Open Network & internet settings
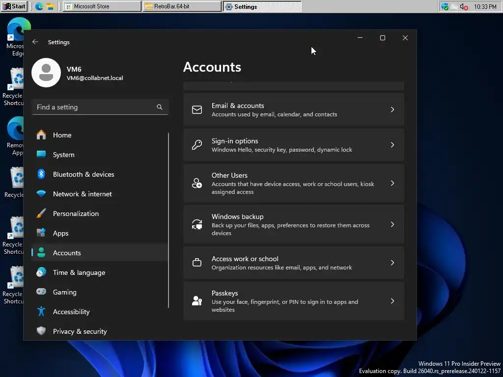The width and height of the screenshot is (503, 377). [x=99, y=194]
